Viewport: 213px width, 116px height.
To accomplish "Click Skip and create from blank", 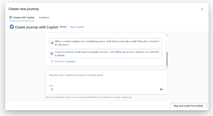I will tap(188, 106).
